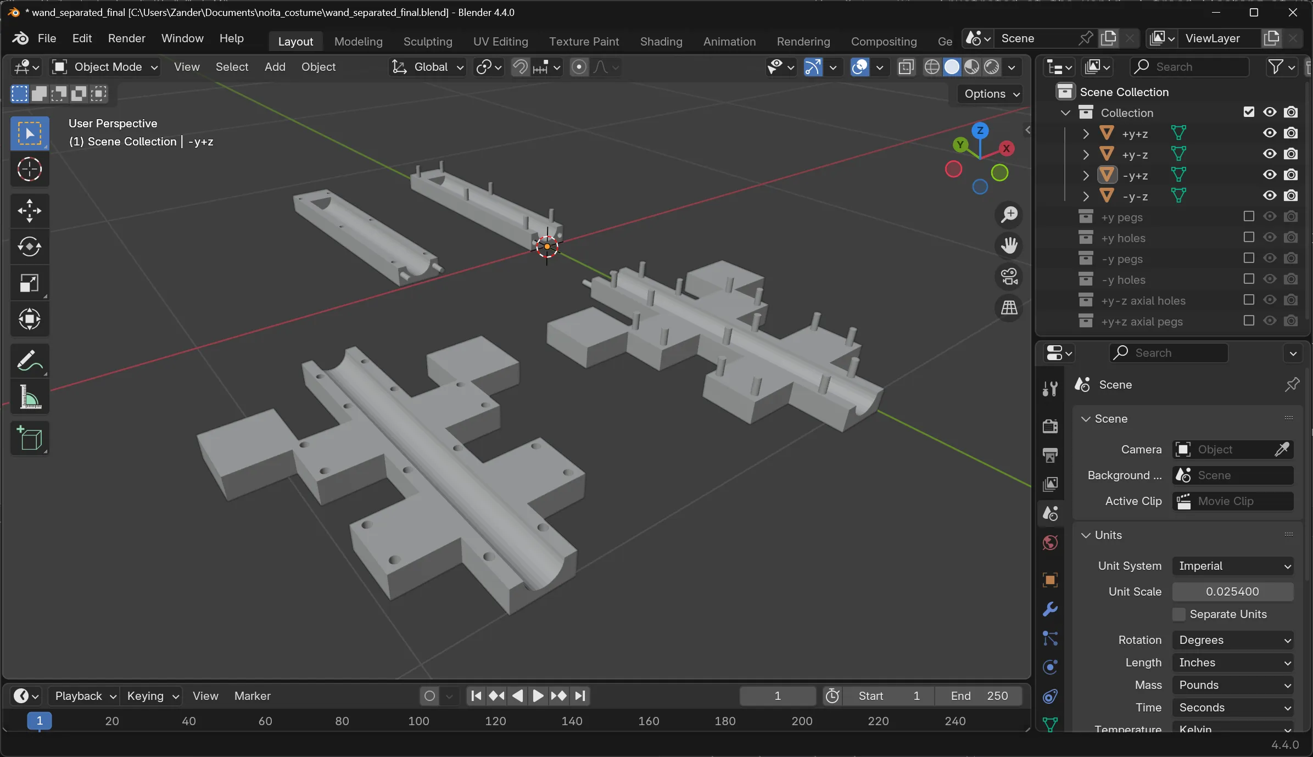
Task: Hide the +y-z collection in the outliner
Action: (1269, 154)
